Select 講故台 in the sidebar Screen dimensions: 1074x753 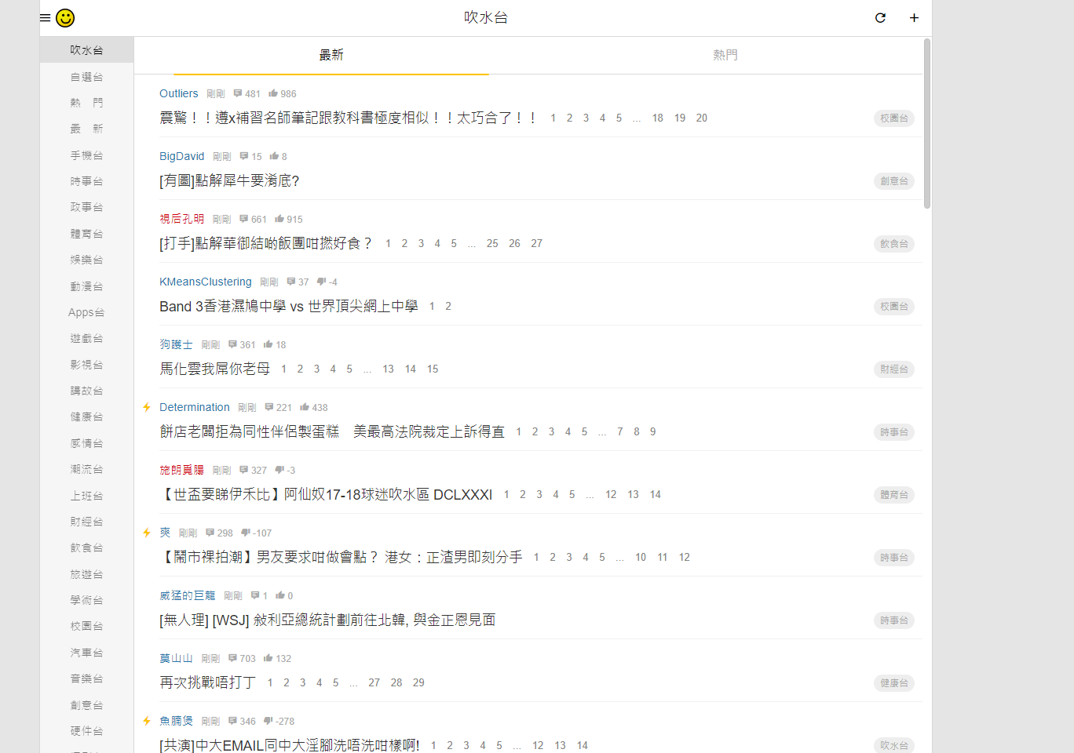coord(86,391)
